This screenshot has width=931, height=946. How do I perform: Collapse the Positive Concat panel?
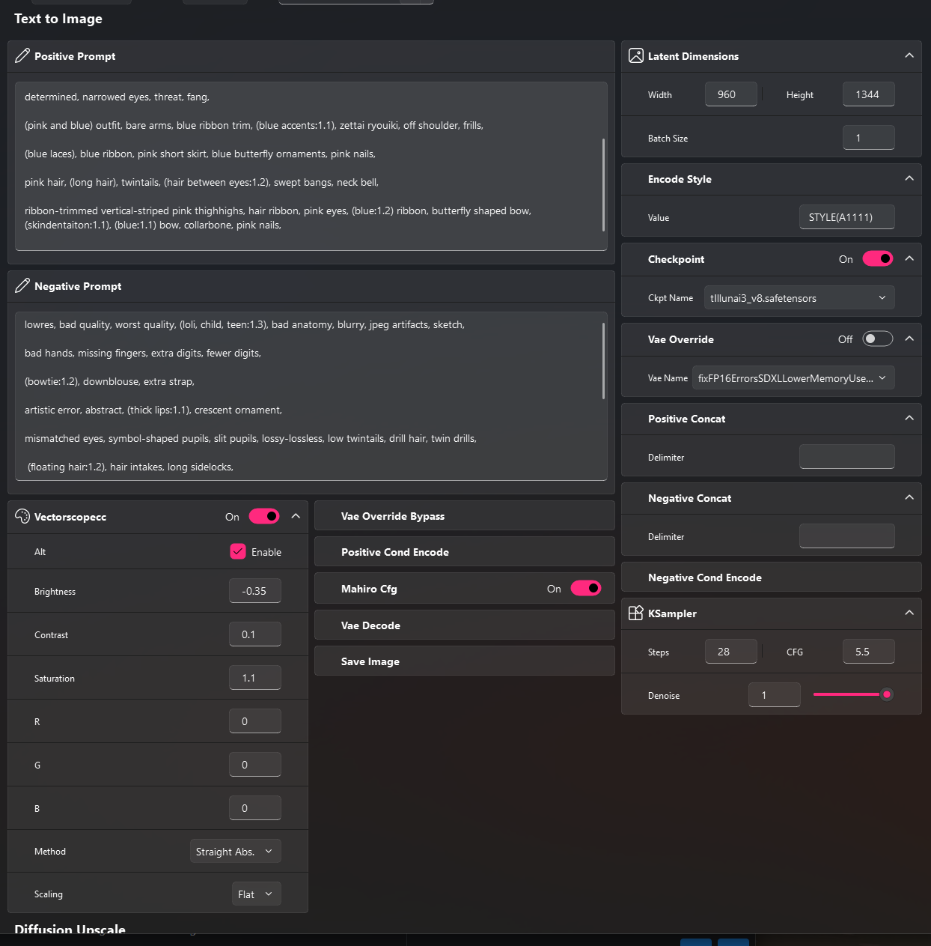point(909,419)
